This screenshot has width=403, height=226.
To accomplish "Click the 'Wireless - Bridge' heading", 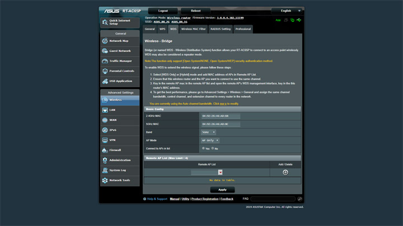I will pos(158,41).
